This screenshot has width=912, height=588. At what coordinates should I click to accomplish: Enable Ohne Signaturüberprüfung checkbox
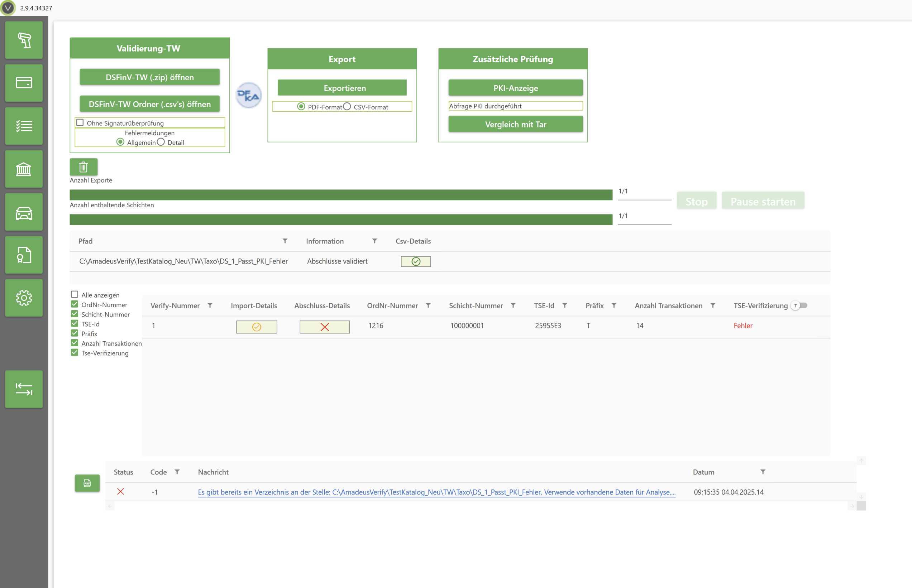pyautogui.click(x=80, y=122)
